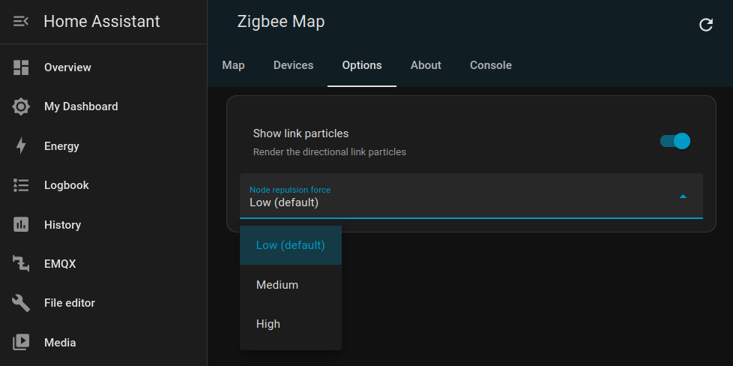
Task: Click the File editor wrench icon
Action: (21, 303)
